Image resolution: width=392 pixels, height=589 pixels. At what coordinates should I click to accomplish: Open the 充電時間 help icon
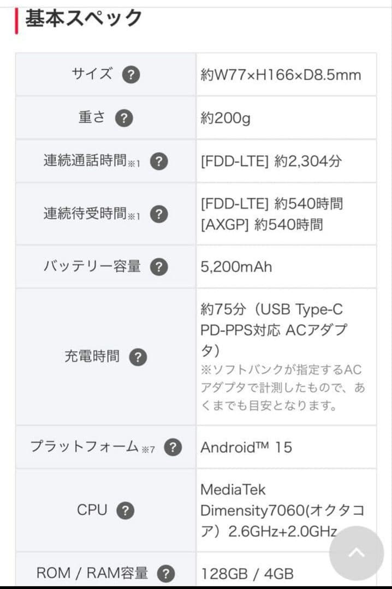(138, 357)
